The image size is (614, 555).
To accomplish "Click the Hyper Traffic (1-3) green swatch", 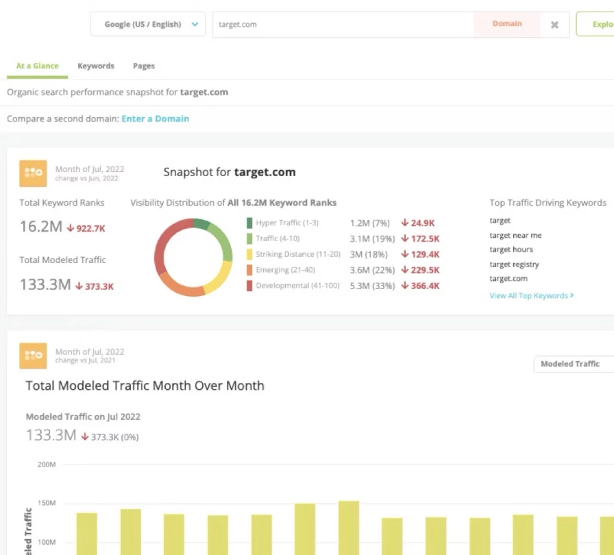I will click(x=249, y=223).
